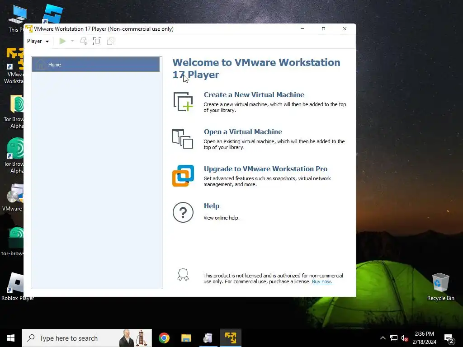Image resolution: width=463 pixels, height=347 pixels.
Task: Open the notification center icon
Action: (449, 338)
